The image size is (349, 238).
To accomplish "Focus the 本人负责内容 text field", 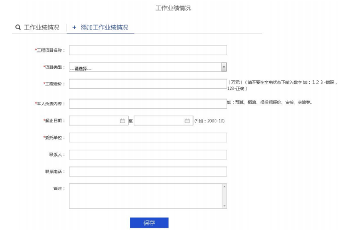I will tap(148, 104).
